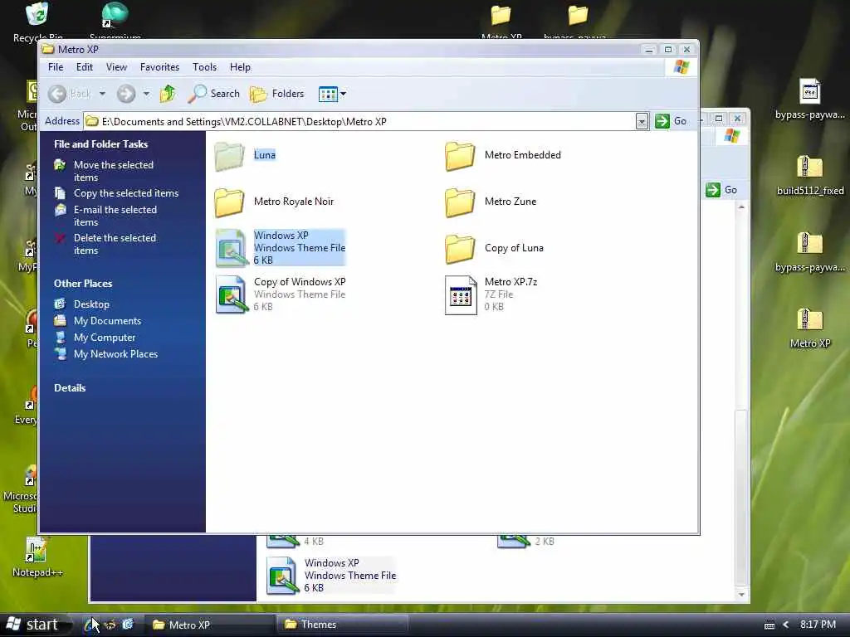Open the Forward history dropdown arrow
This screenshot has height=637, width=850.
(146, 94)
